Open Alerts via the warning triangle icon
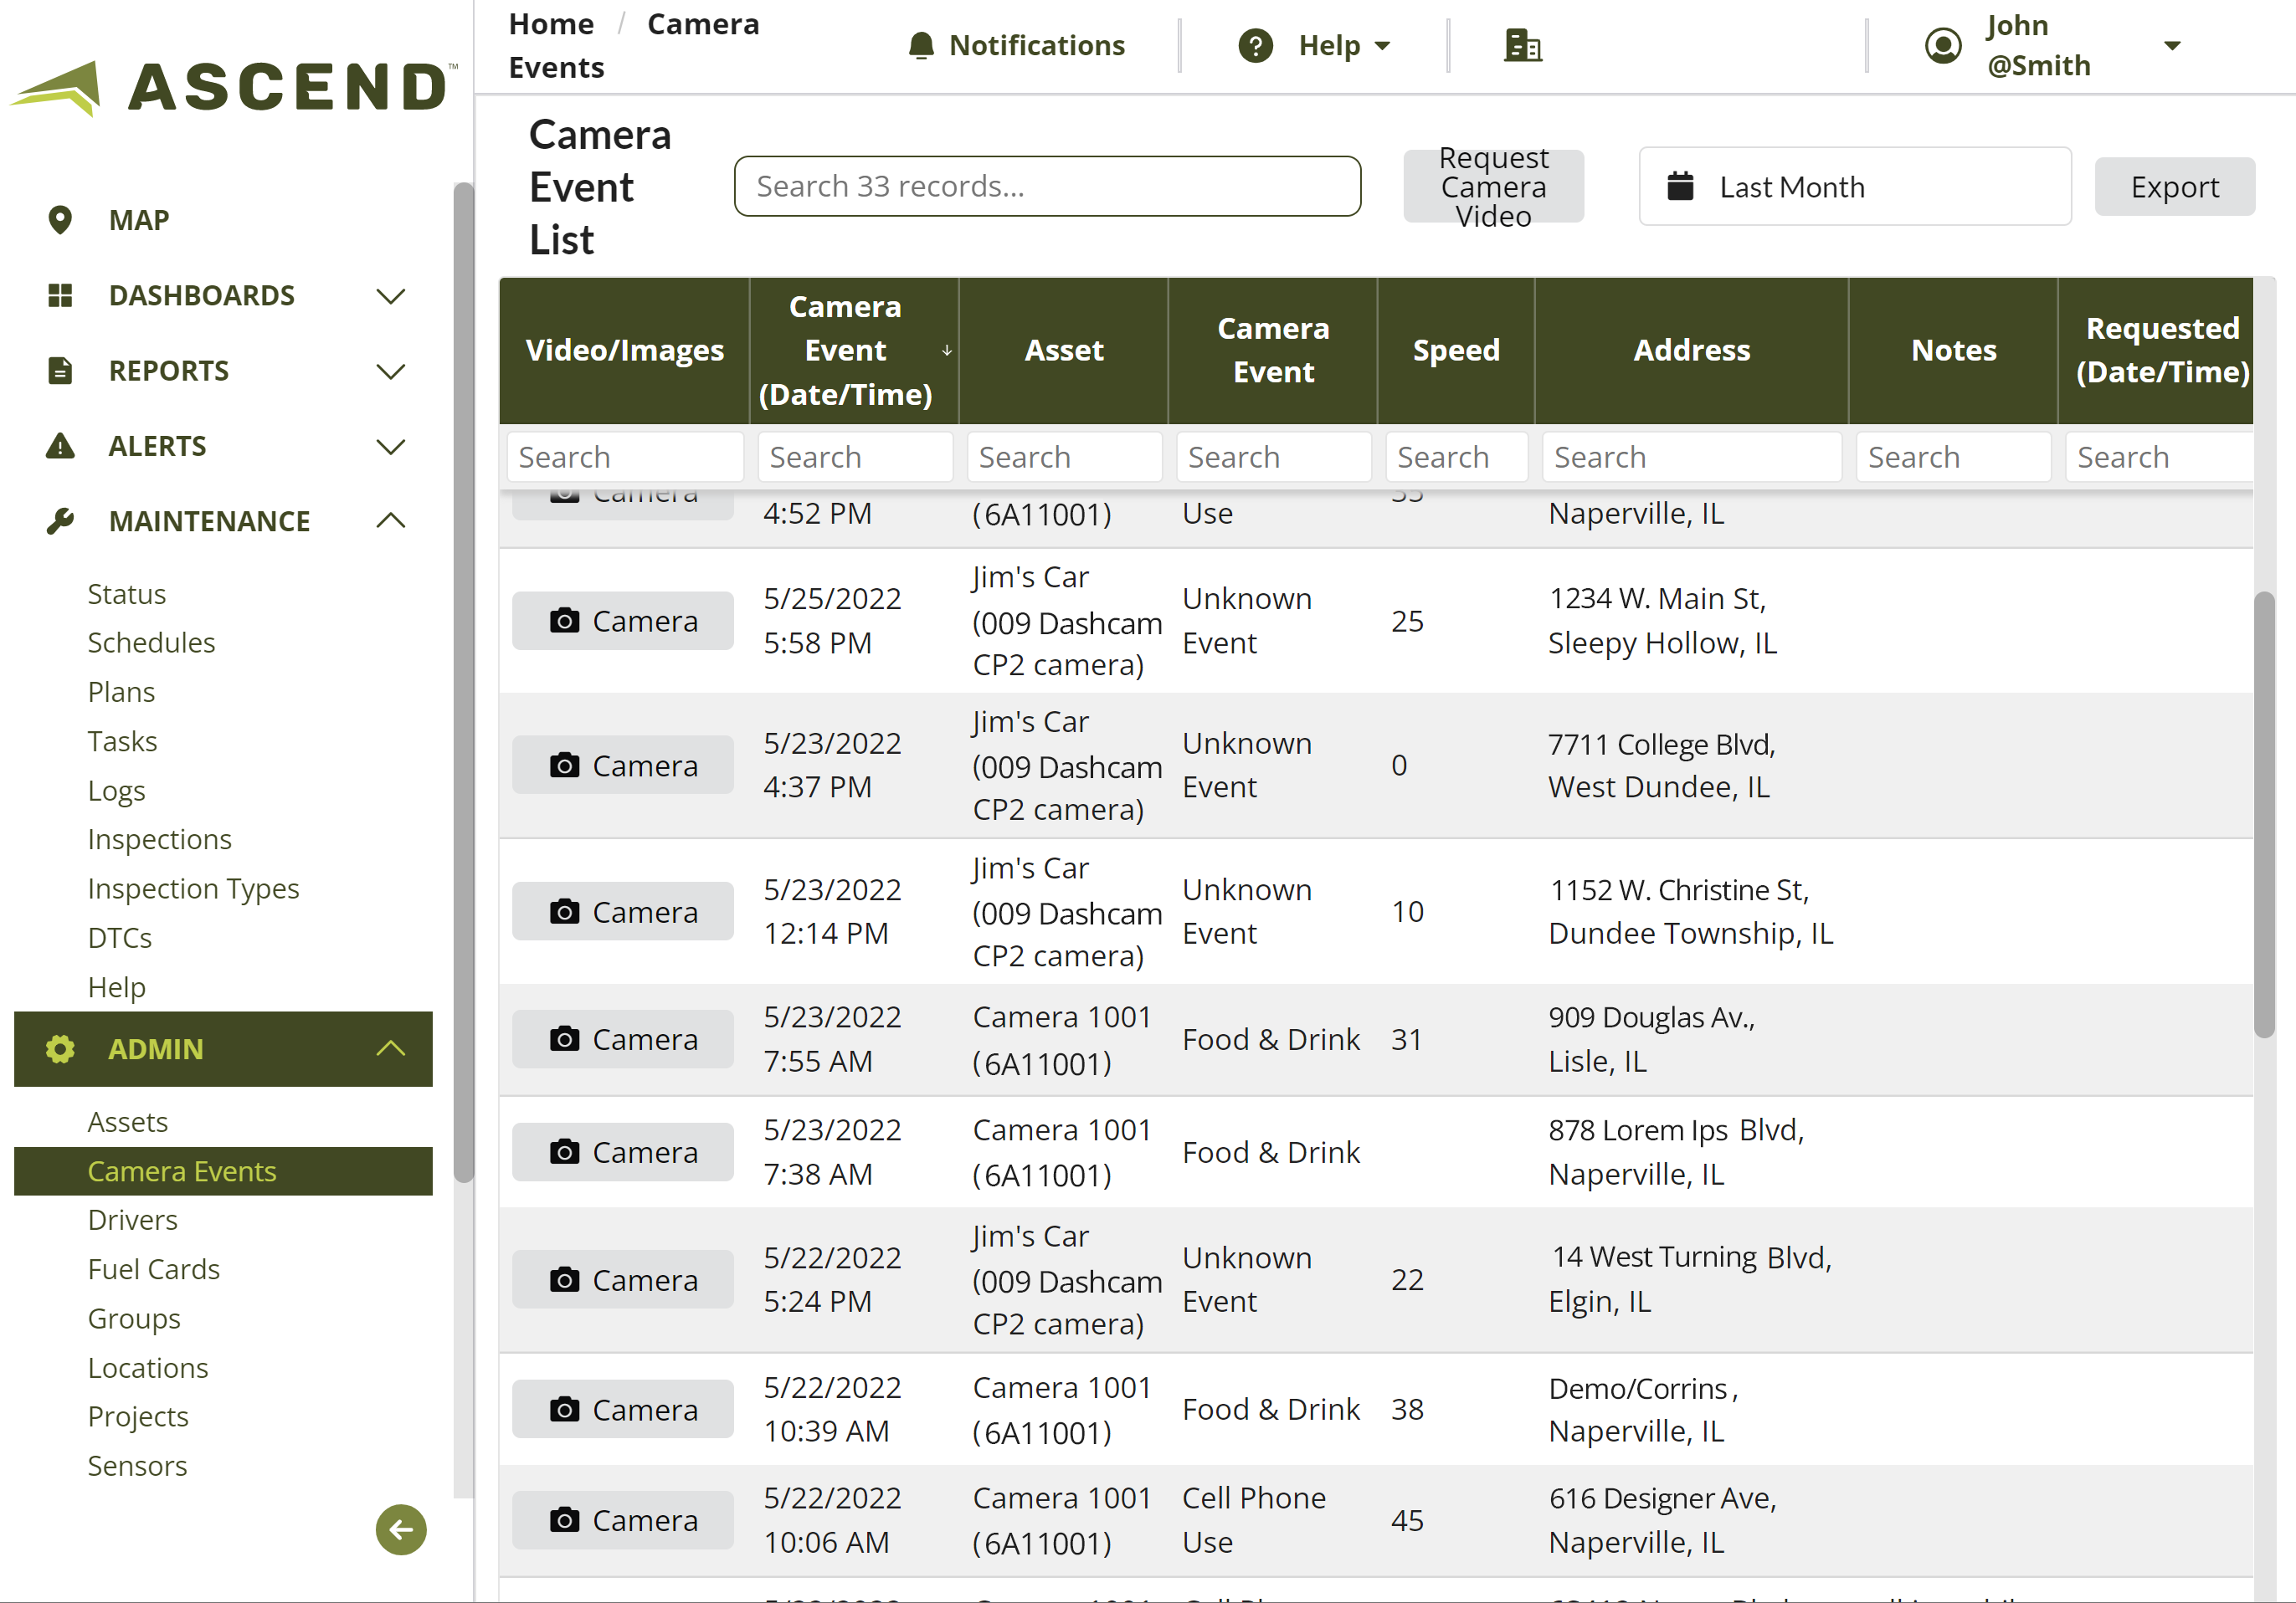The width and height of the screenshot is (2296, 1603). pyautogui.click(x=60, y=446)
